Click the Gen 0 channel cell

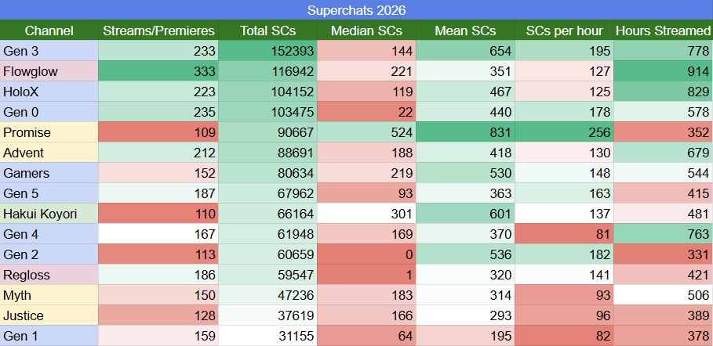[x=49, y=112]
